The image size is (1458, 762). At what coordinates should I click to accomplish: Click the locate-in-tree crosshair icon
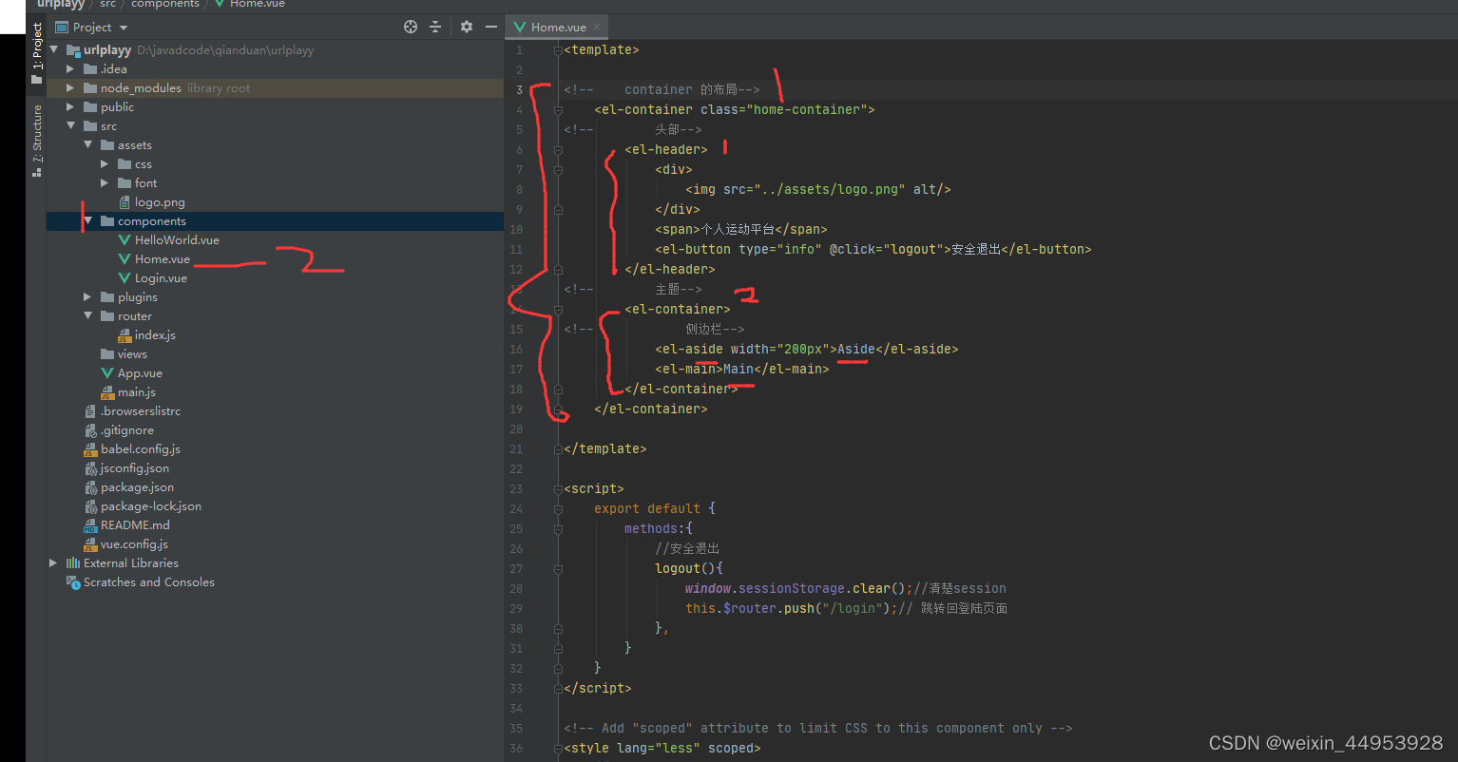point(411,27)
